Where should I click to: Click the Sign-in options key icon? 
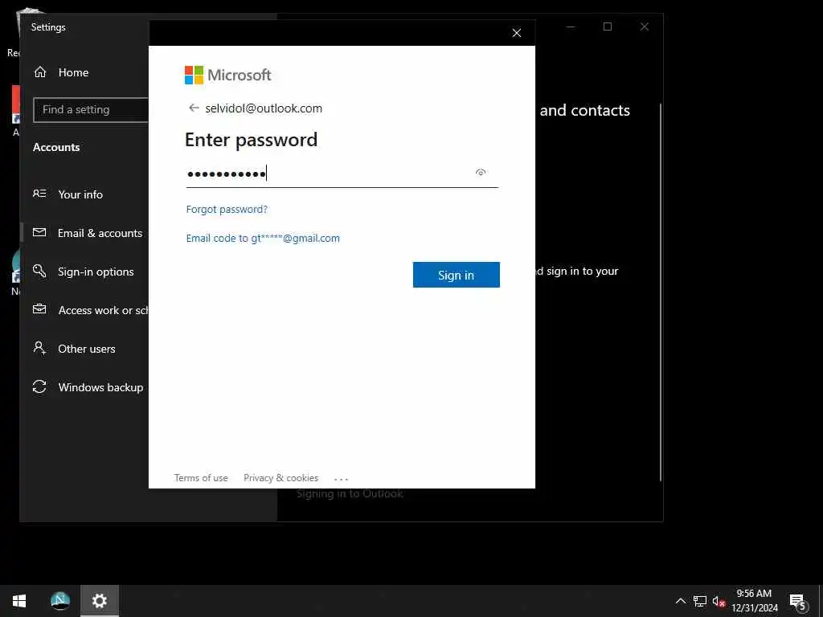[x=39, y=271]
